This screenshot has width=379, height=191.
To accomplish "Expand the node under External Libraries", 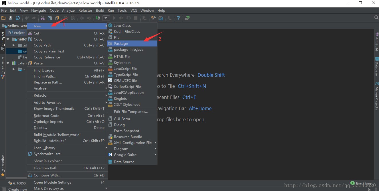I will (x=13, y=69).
